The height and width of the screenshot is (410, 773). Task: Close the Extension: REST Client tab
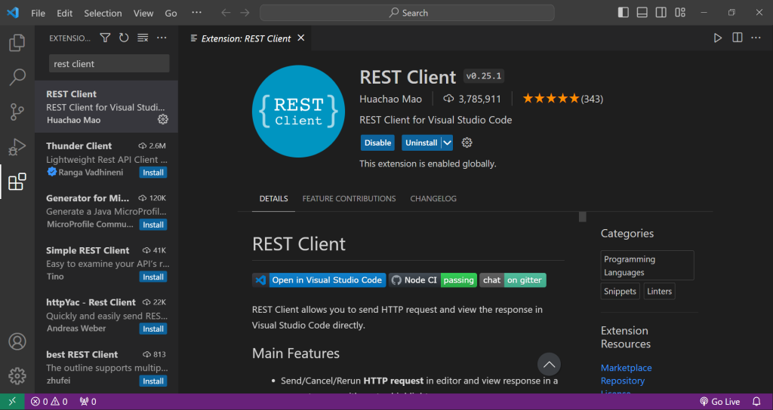point(301,38)
